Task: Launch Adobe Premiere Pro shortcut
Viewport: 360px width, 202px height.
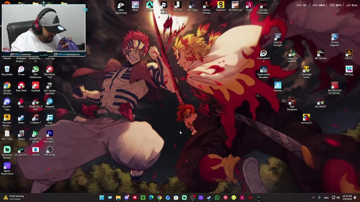Action: tap(50, 136)
